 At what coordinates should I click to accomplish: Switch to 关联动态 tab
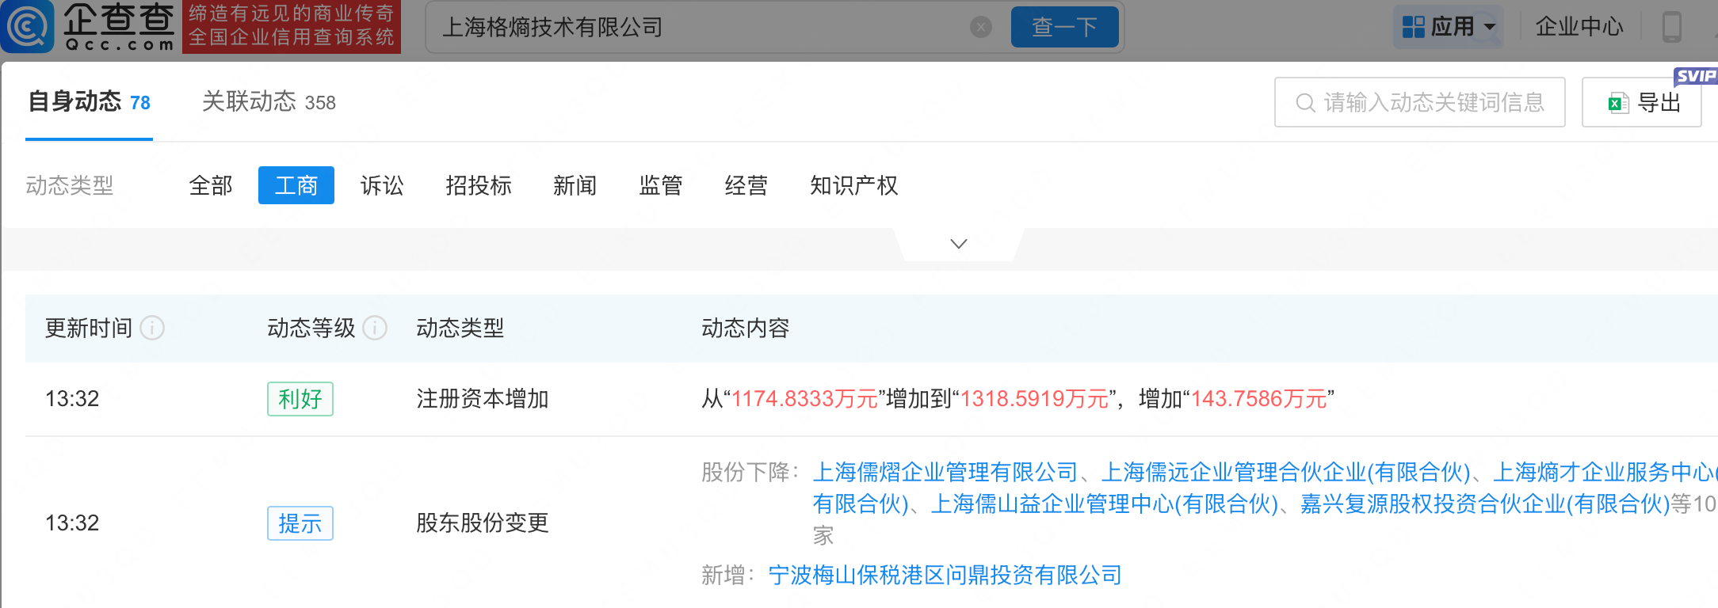(269, 102)
